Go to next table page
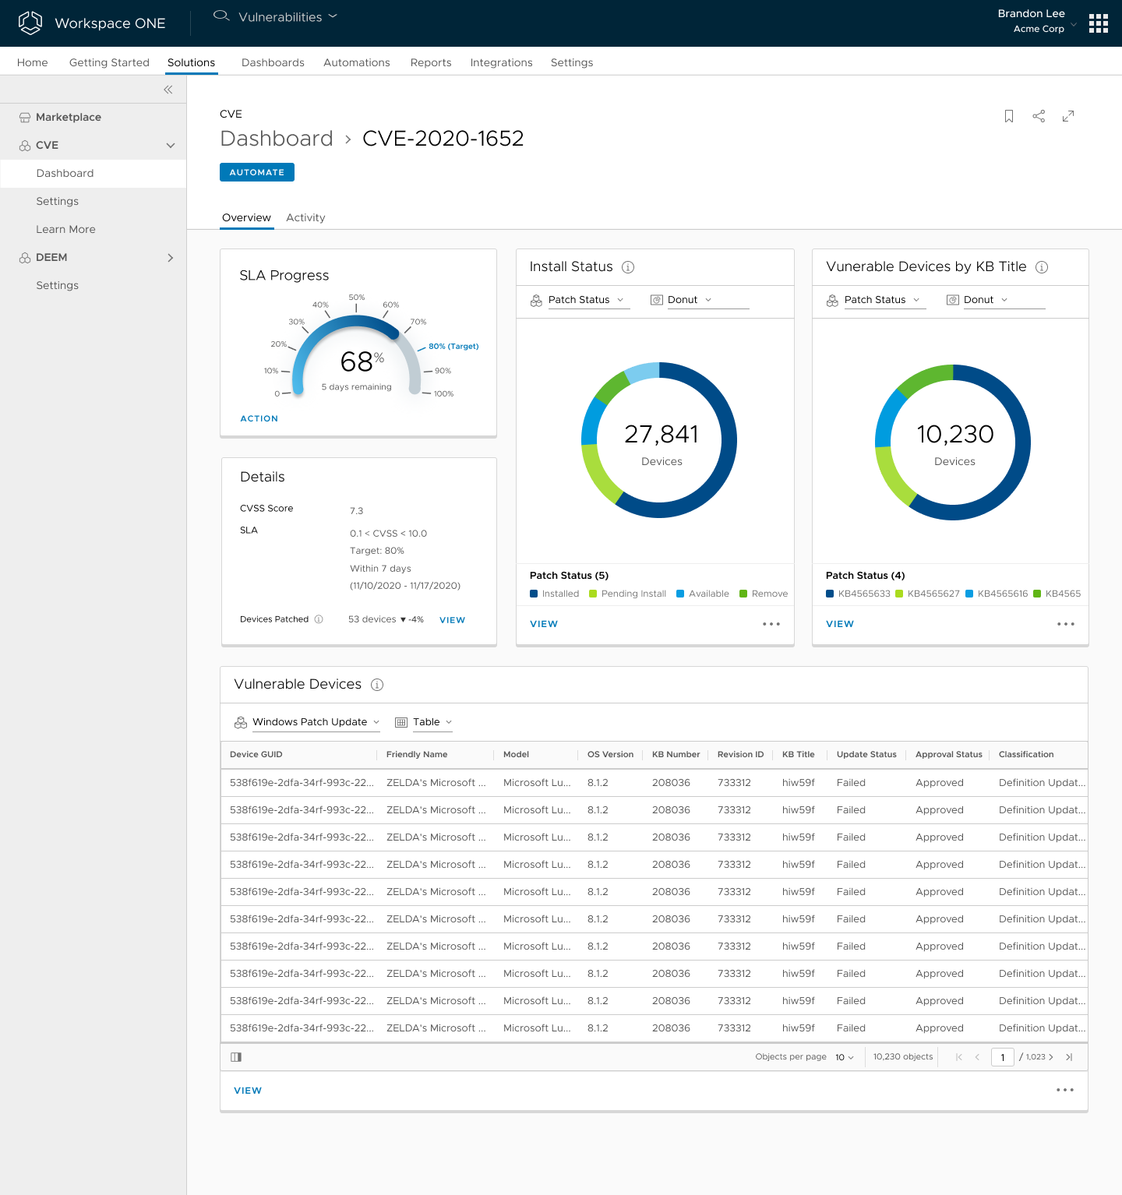This screenshot has width=1122, height=1195. (1051, 1057)
